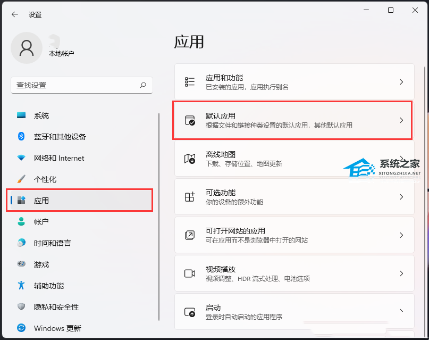The image size is (429, 340).
Task: Open the 离线地图 card
Action: pos(295,159)
